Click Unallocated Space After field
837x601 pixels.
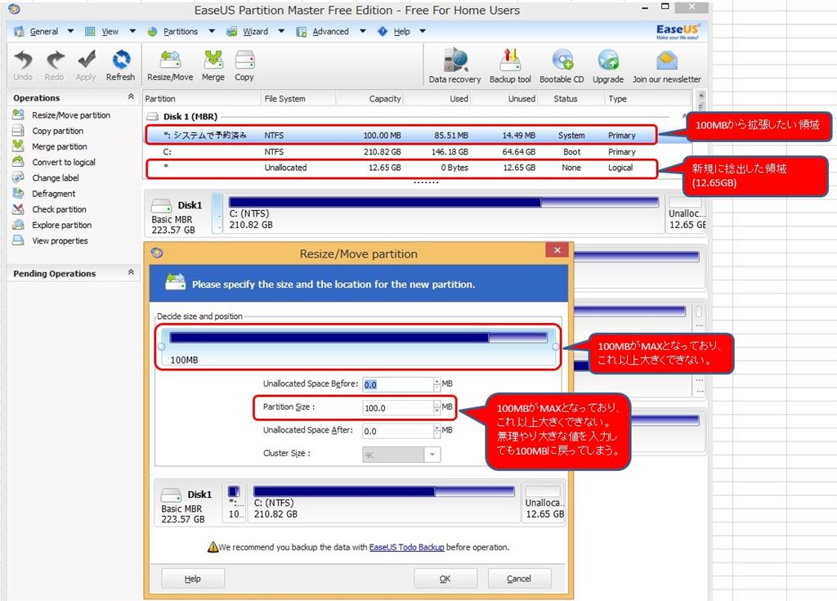398,431
